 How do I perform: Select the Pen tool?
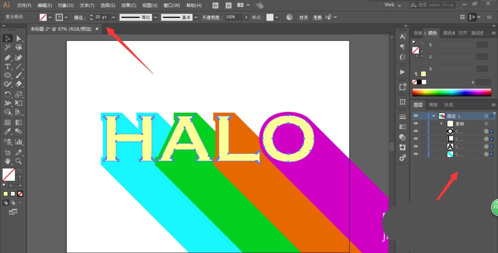tap(7, 58)
